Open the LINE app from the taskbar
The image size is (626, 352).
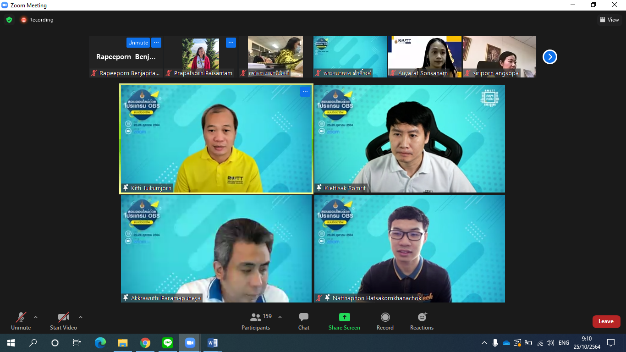[167, 343]
